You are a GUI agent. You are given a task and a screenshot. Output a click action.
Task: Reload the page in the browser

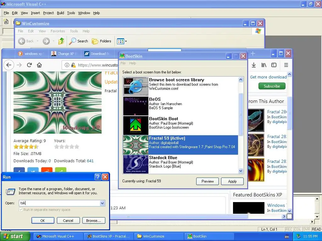tap(29, 65)
